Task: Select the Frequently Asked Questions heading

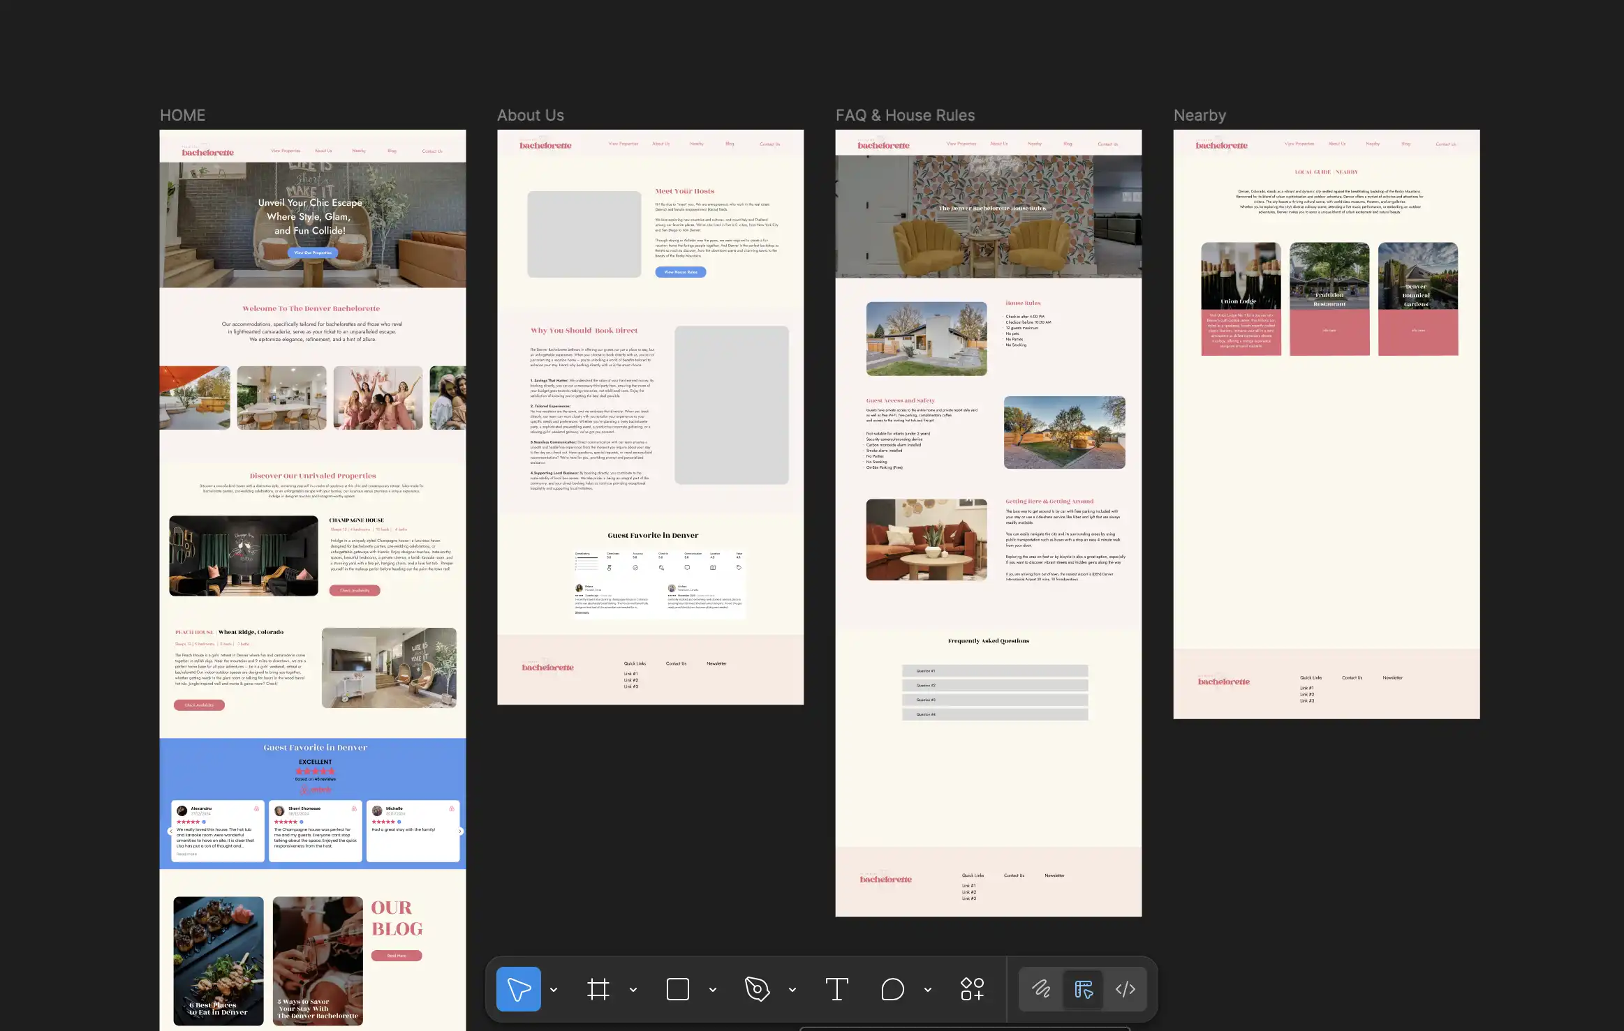Action: tap(989, 641)
